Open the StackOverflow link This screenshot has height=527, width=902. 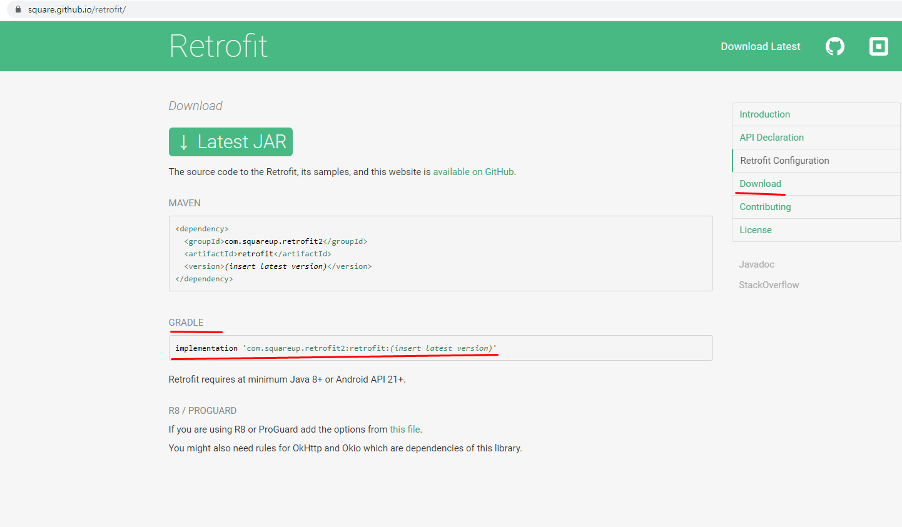(x=769, y=285)
